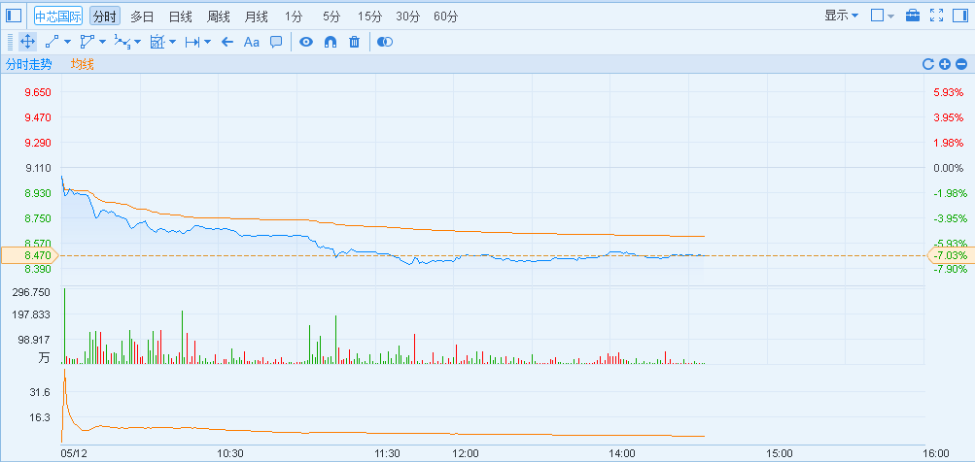The image size is (975, 462).
Task: Select the 30分 period tab
Action: 408,16
